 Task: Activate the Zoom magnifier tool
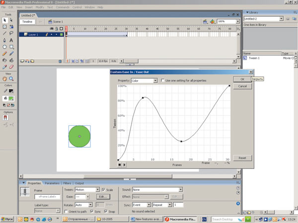pyautogui.click(x=11, y=79)
